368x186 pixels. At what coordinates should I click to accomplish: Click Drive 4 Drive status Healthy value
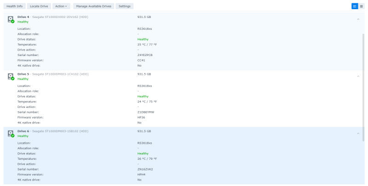pyautogui.click(x=143, y=39)
